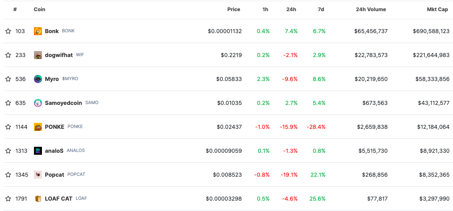Image resolution: width=453 pixels, height=211 pixels.
Task: Click the dogwifhat coin logo icon
Action: click(38, 55)
